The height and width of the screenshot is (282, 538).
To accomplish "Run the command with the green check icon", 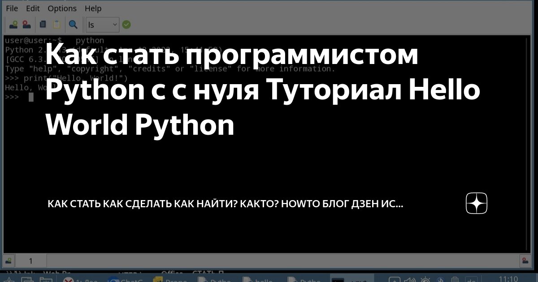I will pyautogui.click(x=126, y=24).
